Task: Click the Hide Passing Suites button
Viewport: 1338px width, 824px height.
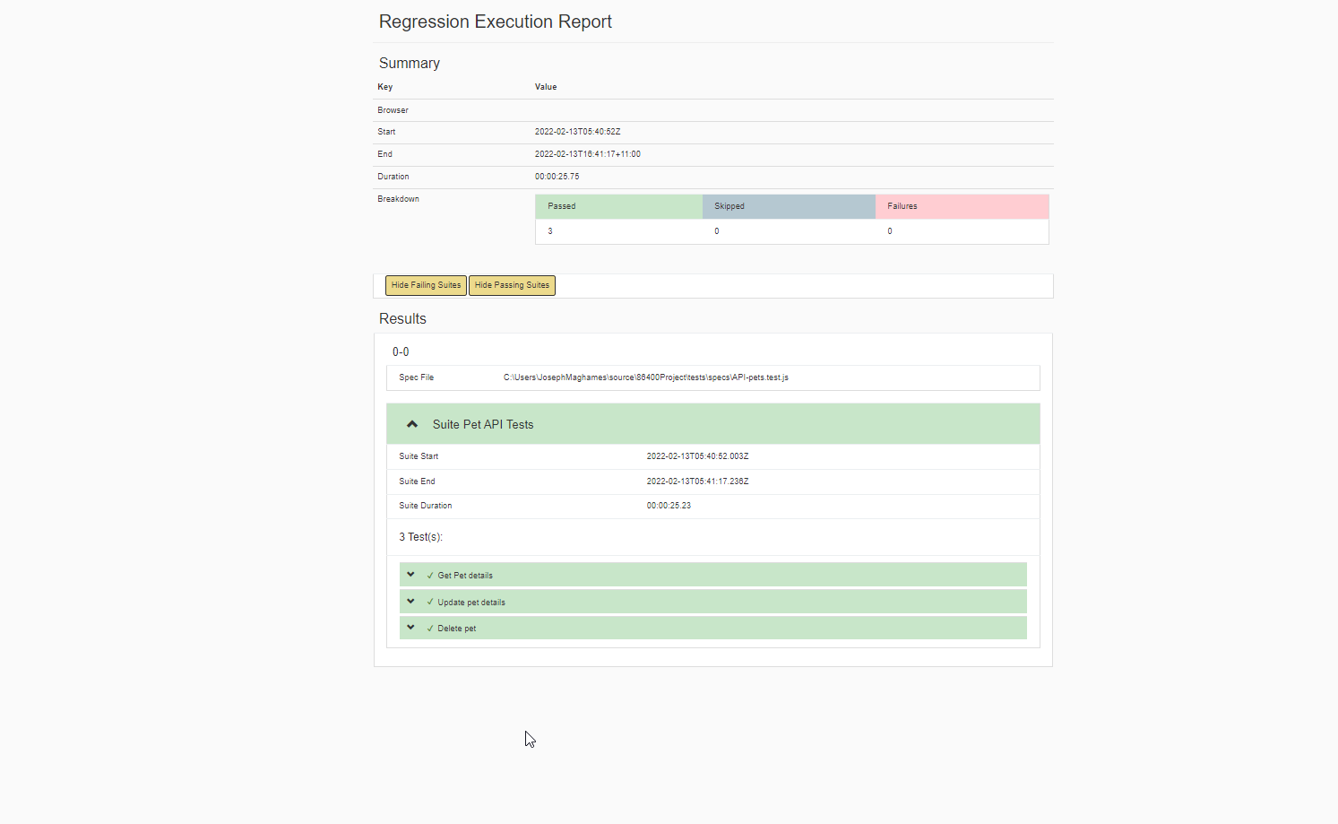Action: click(512, 285)
